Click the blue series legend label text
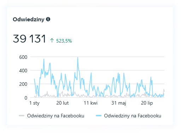Viewport: 187px width, 139px height. [x=133, y=116]
